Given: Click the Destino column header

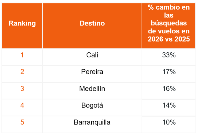Looking at the screenshot, I should [x=92, y=23].
